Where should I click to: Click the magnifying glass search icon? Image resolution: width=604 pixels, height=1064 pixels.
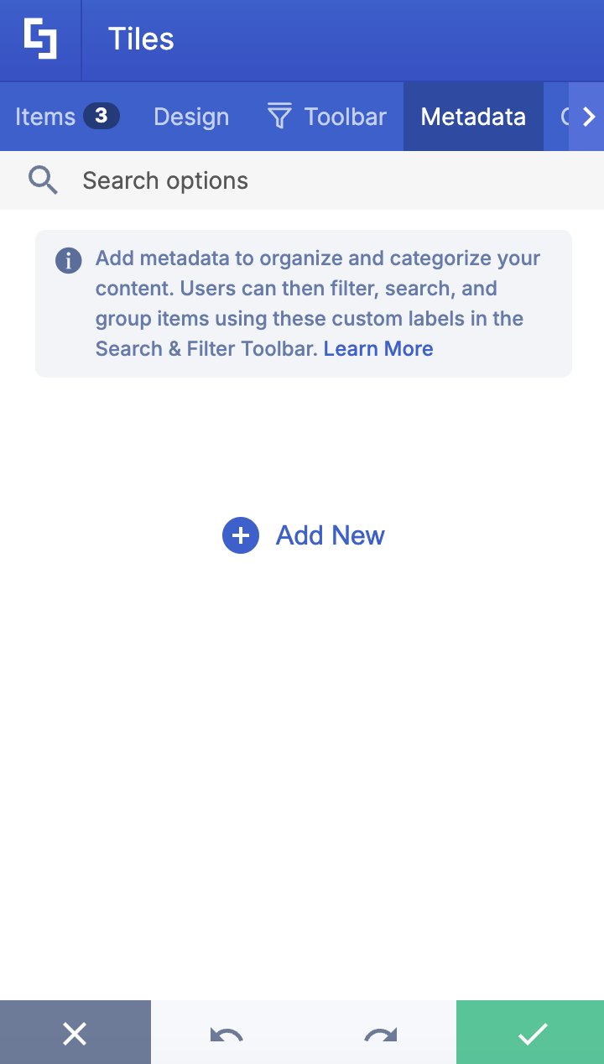tap(42, 180)
